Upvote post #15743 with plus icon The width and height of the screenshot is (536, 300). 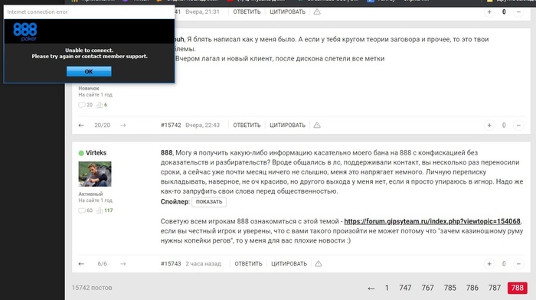click(x=489, y=264)
